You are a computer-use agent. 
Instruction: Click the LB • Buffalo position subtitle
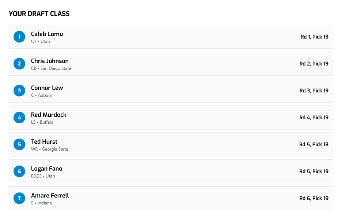(42, 122)
